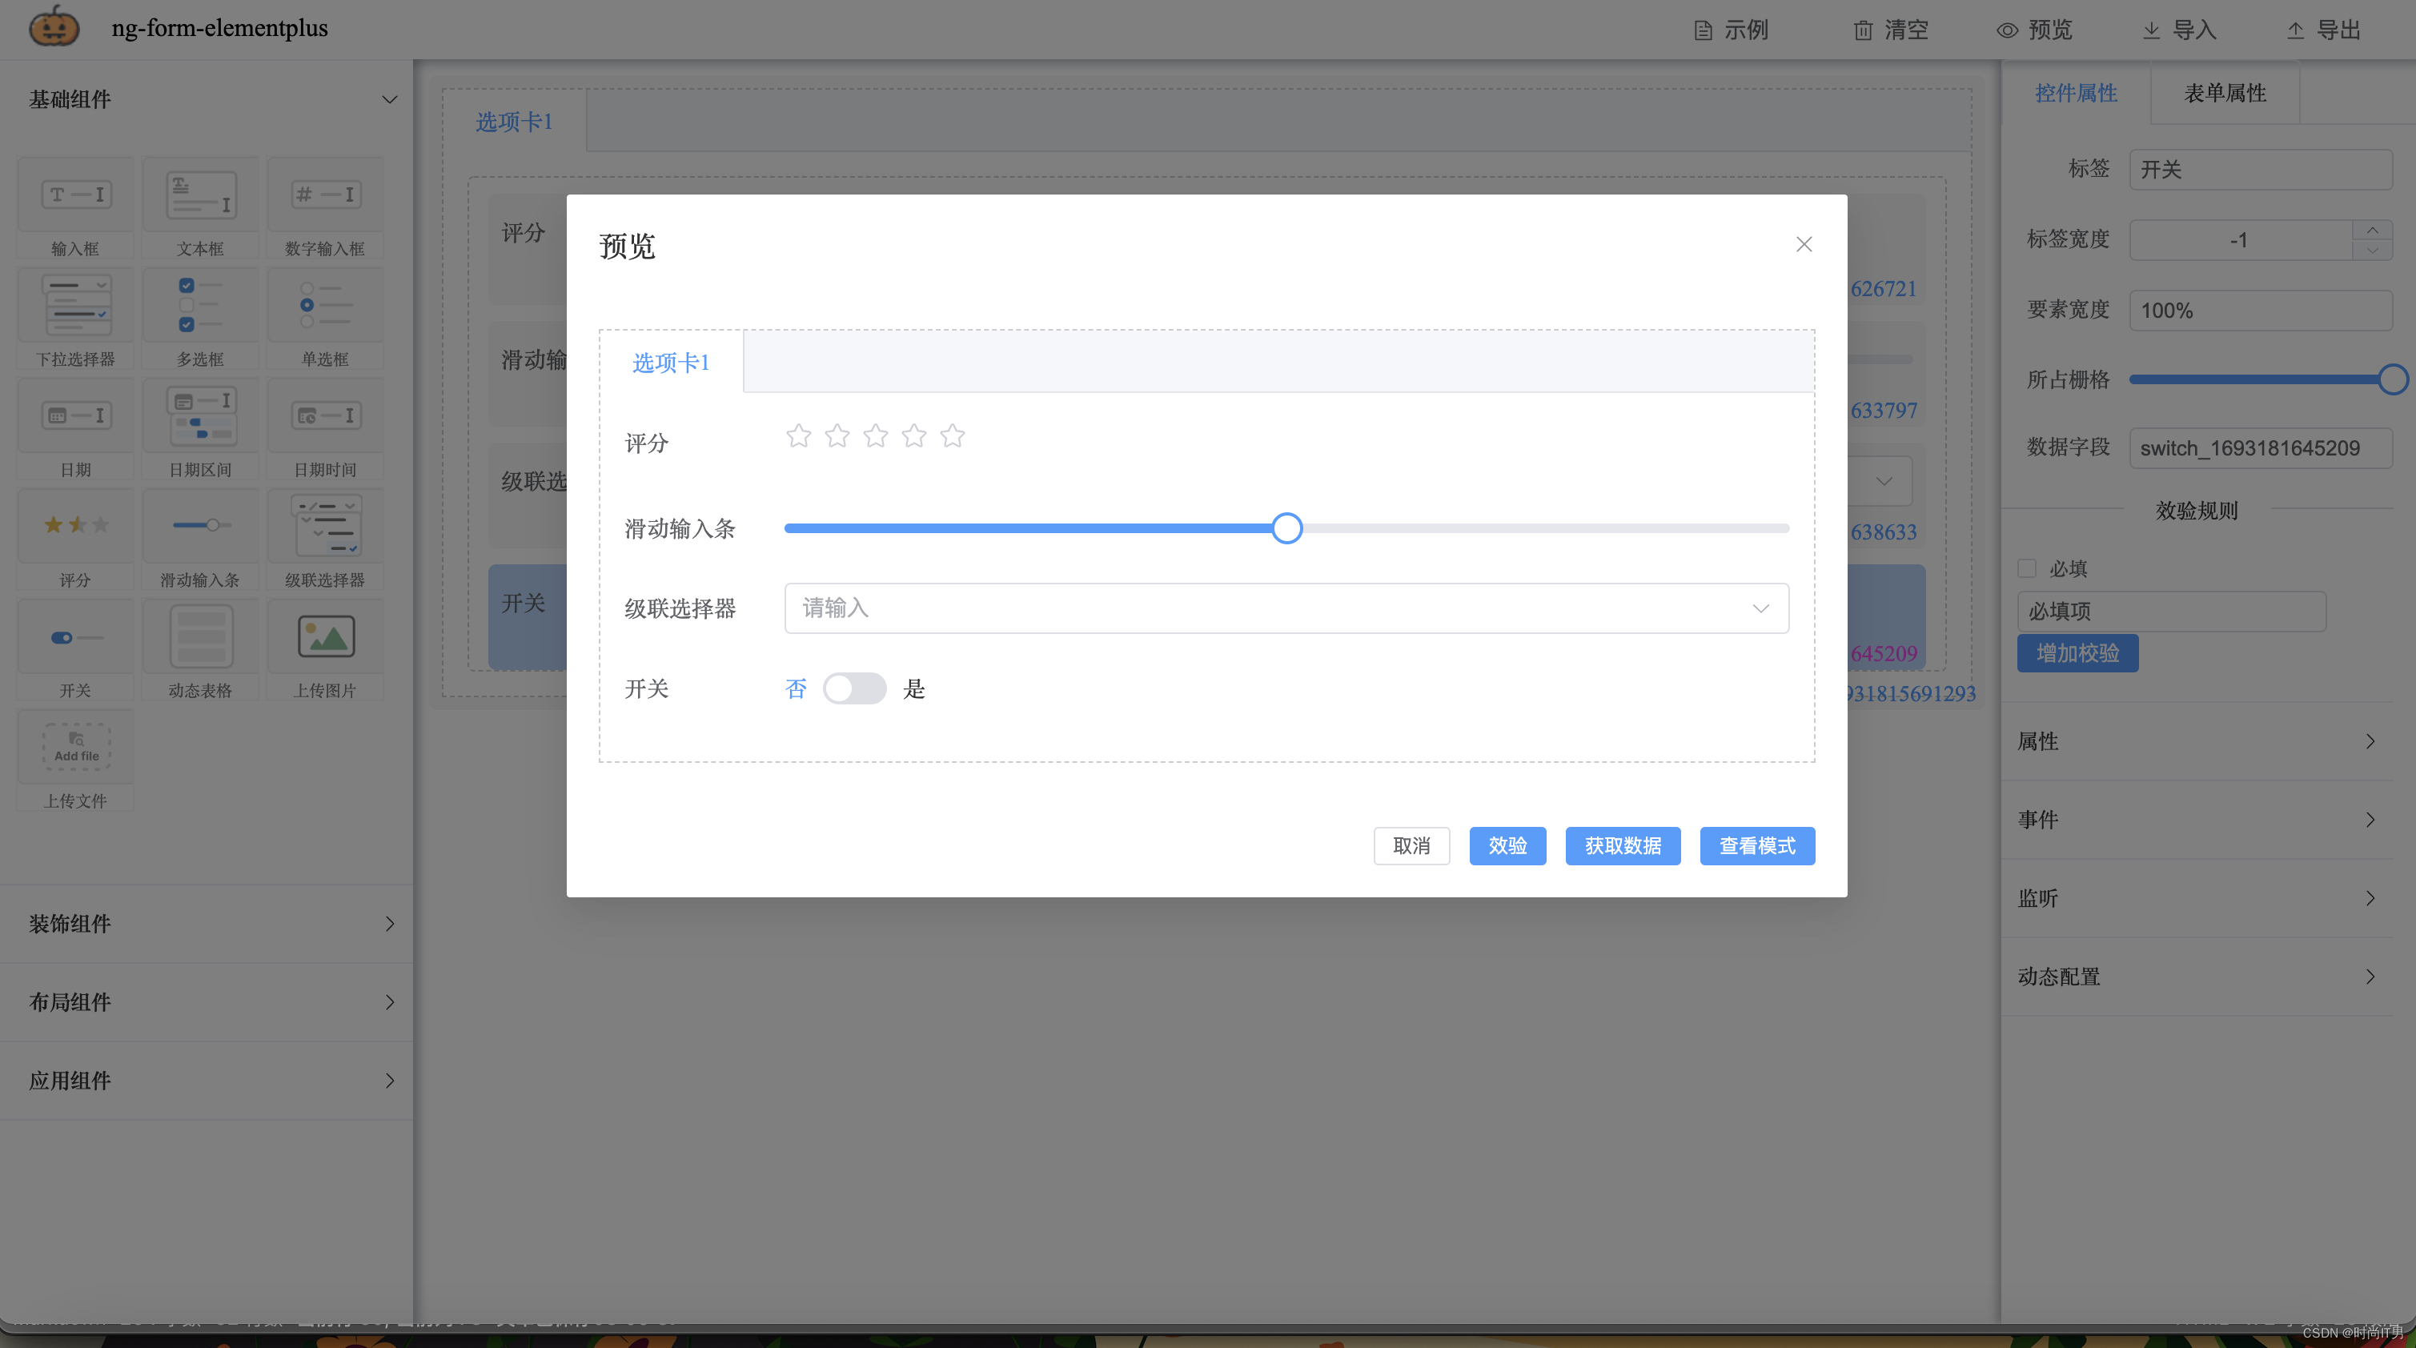Select the 文本框 component icon
Screen dimensions: 2416x1348
201,195
